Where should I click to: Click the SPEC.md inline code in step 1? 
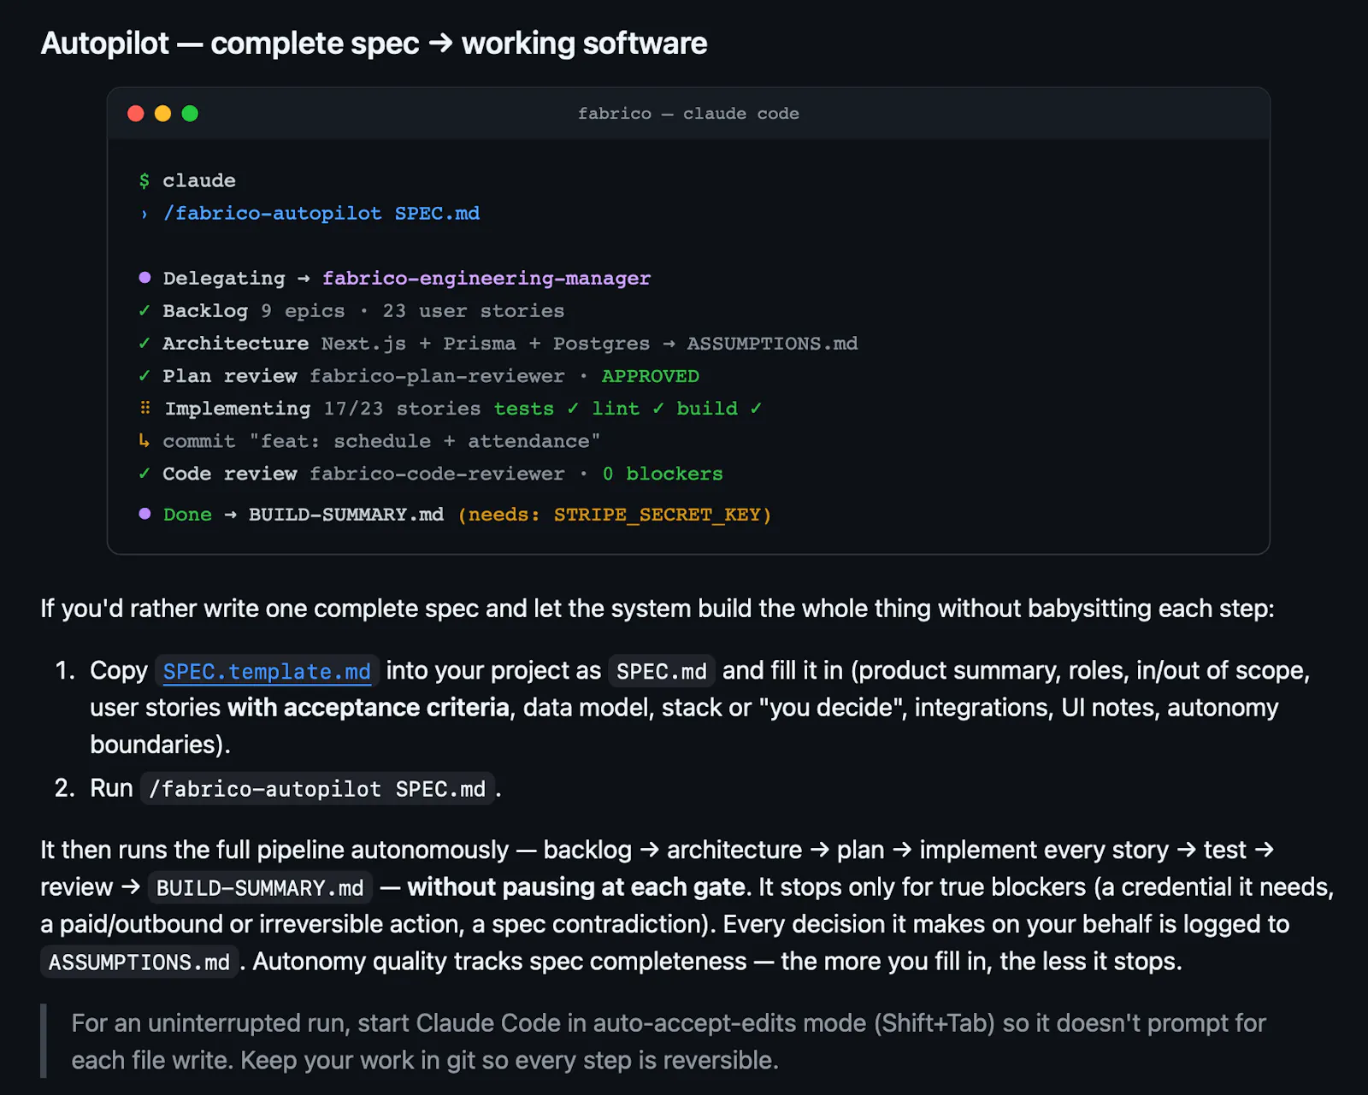(x=662, y=671)
